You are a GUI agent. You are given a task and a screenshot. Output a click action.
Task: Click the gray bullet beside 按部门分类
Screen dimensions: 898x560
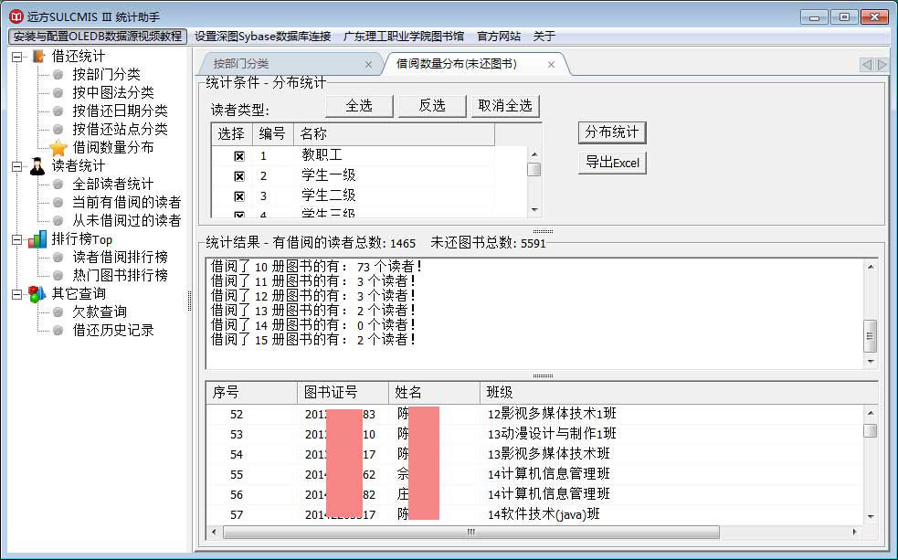[x=58, y=74]
